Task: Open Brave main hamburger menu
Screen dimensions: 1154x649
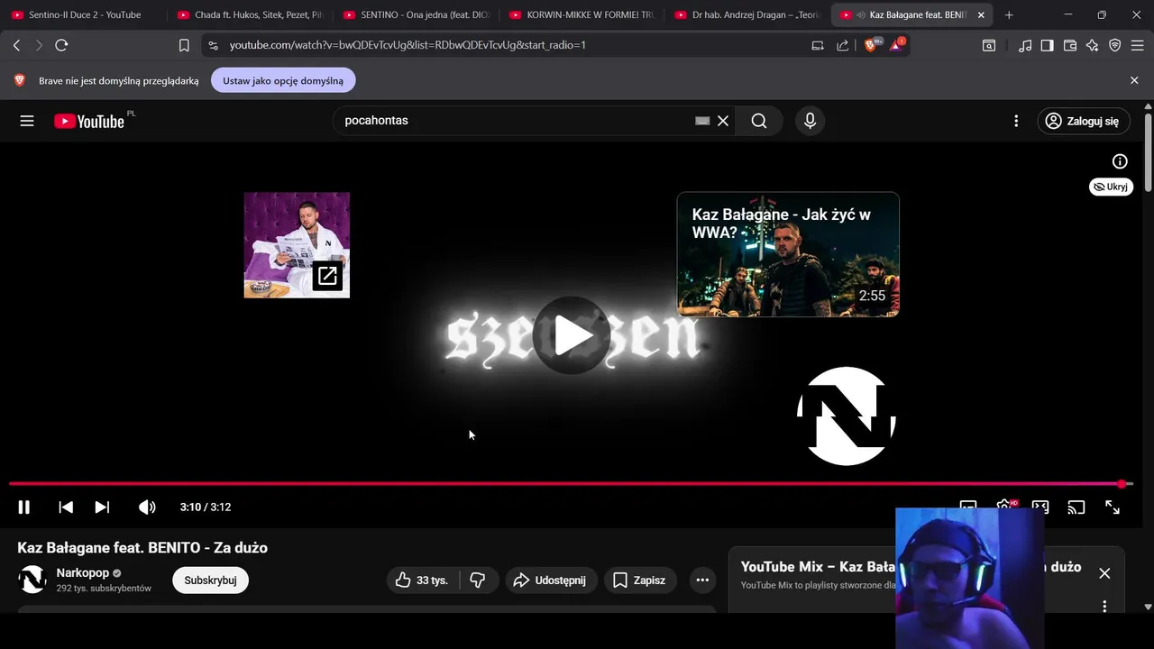Action: tap(1138, 45)
